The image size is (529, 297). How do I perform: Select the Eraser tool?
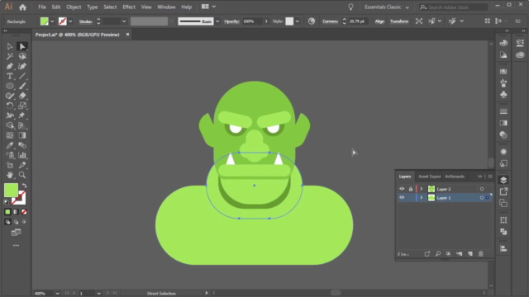point(22,96)
